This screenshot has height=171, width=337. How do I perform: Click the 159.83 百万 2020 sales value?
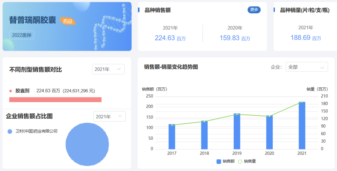pos(235,38)
